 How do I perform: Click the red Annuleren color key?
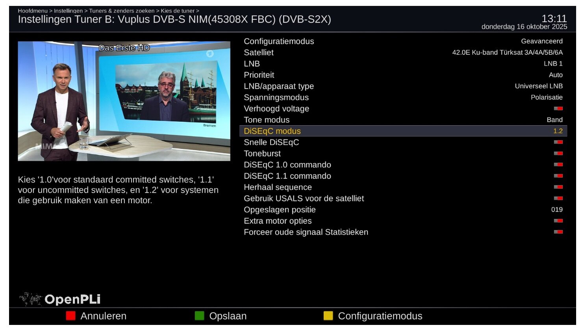[x=70, y=316]
